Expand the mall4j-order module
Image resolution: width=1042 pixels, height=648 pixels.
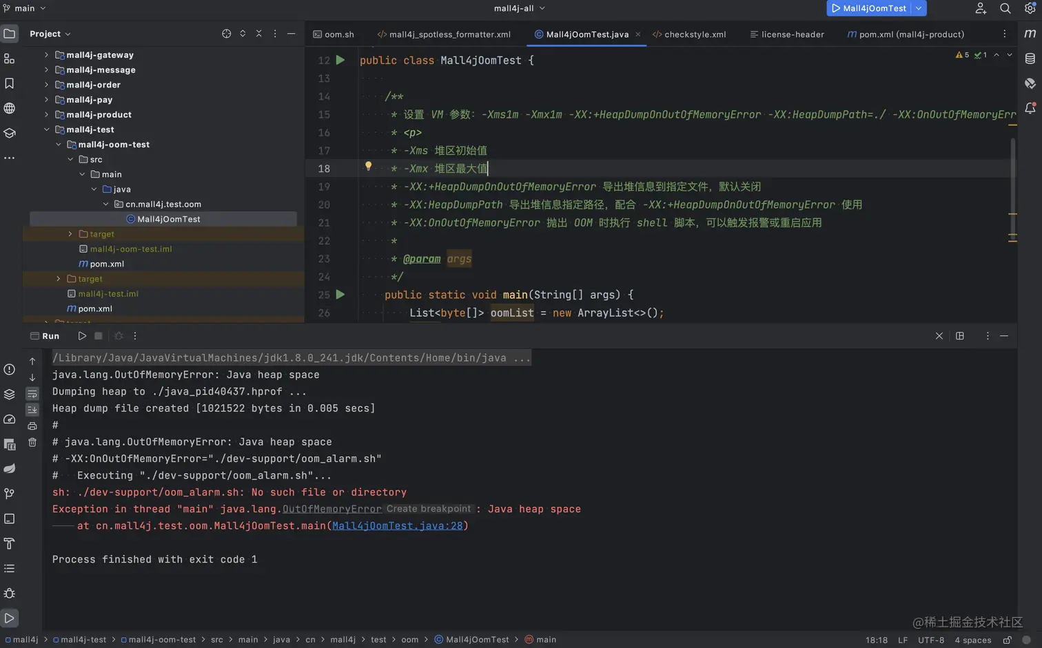pyautogui.click(x=46, y=85)
